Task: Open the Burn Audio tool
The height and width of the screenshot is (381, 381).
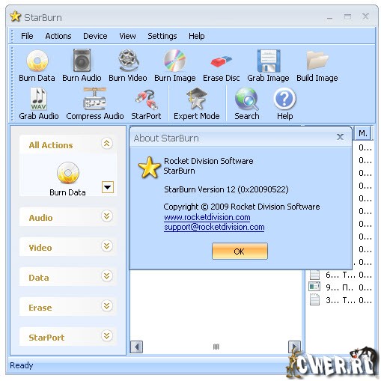Action: tap(82, 66)
